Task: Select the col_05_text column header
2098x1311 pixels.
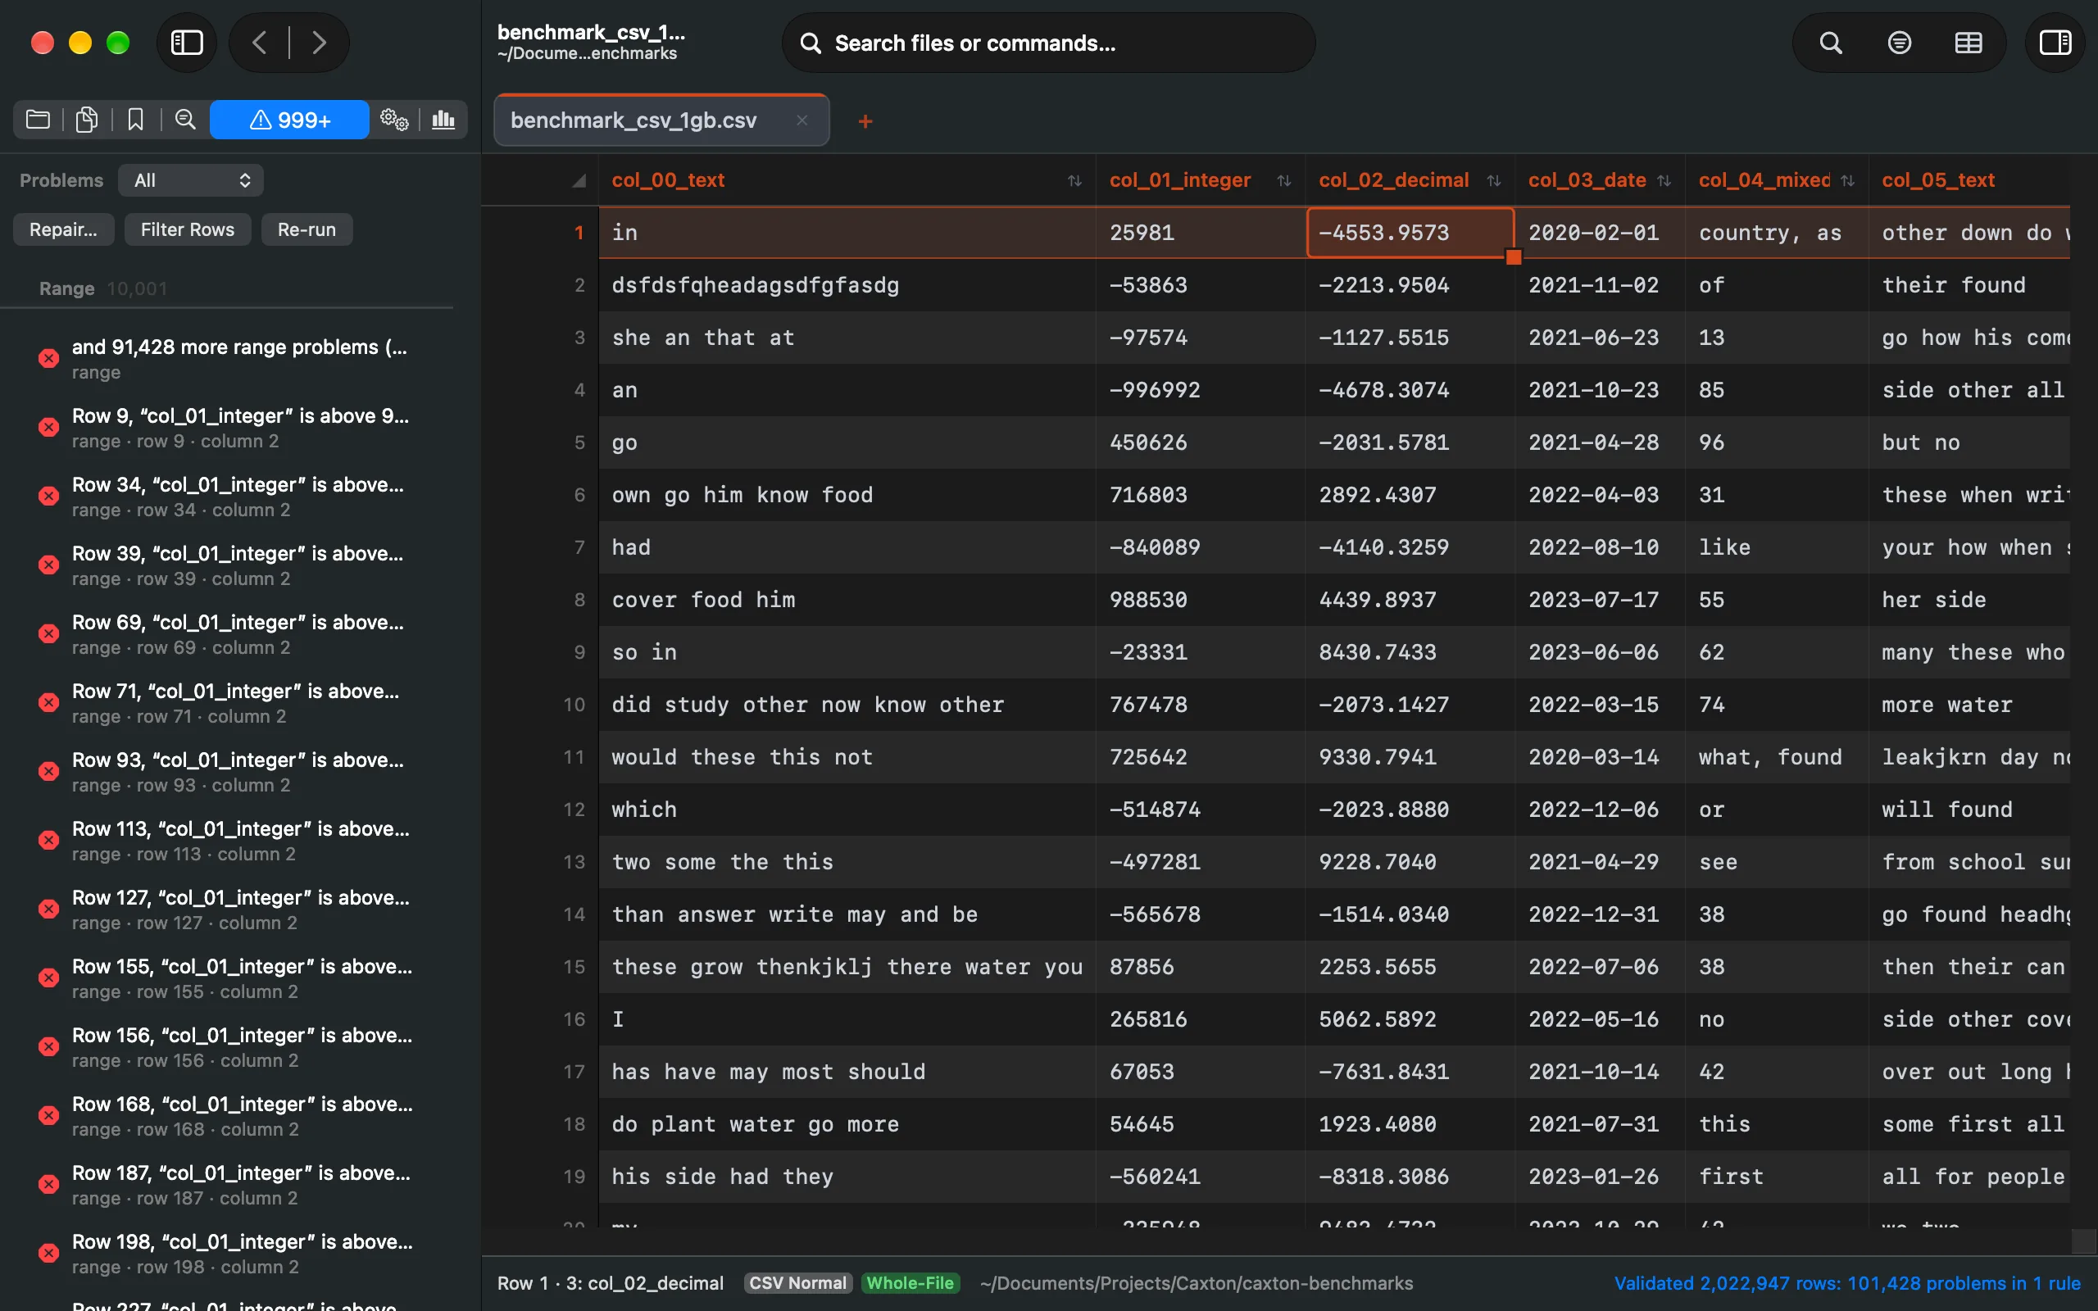Action: (x=1968, y=180)
